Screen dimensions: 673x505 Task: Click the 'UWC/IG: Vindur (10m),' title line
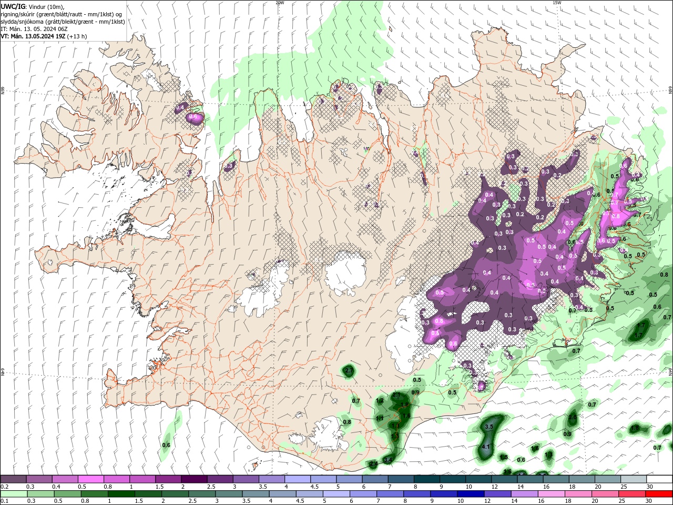point(33,6)
